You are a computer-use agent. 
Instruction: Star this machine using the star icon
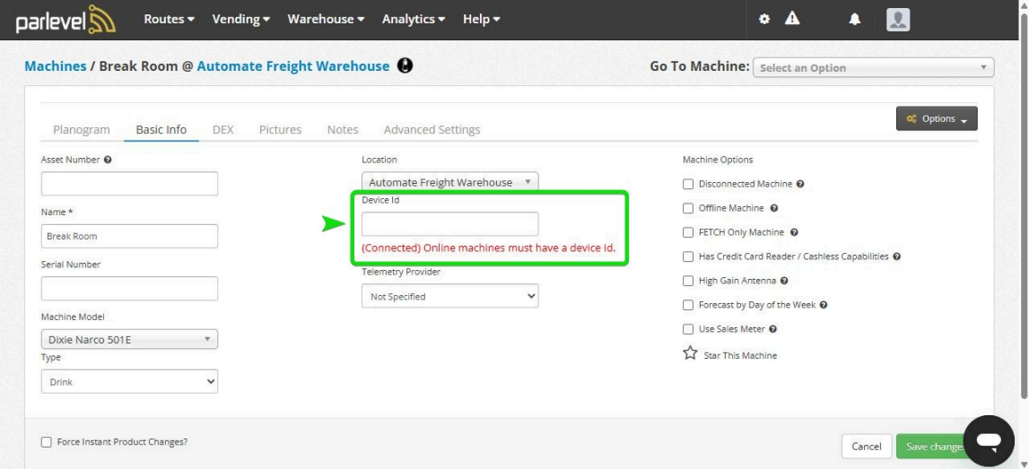[690, 354]
